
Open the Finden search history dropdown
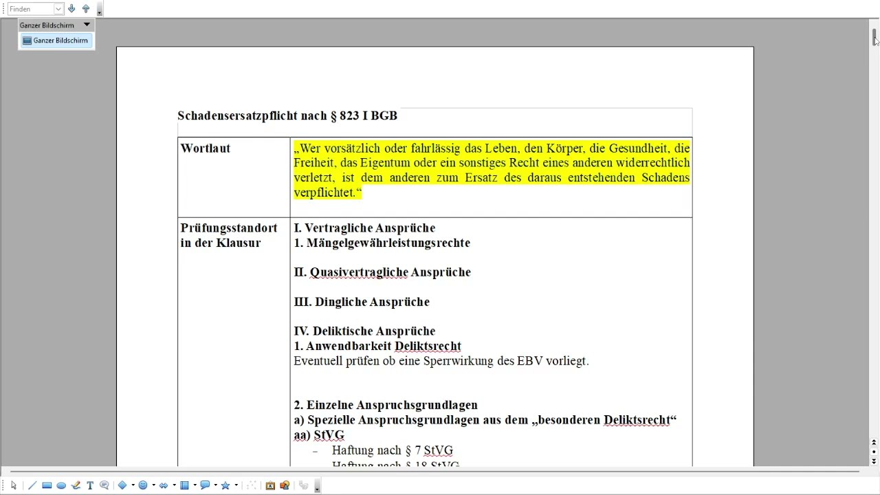[x=58, y=9]
